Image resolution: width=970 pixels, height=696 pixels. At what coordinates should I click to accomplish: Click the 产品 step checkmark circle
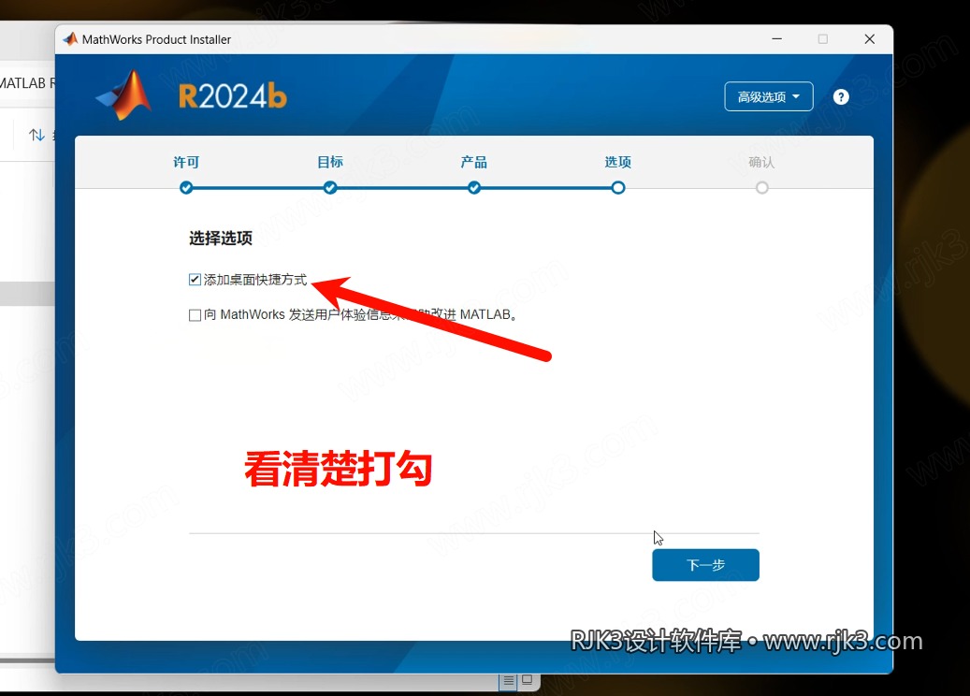pyautogui.click(x=474, y=187)
